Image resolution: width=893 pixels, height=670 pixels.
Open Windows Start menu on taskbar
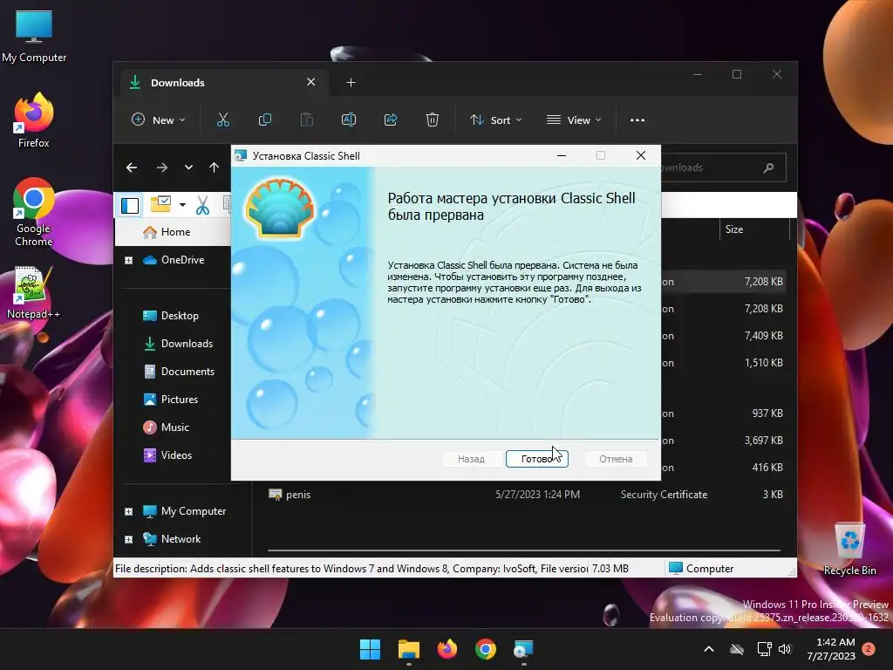[370, 649]
